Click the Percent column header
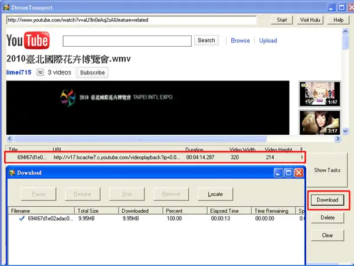Screen dimensions: 354x266 pos(185,211)
